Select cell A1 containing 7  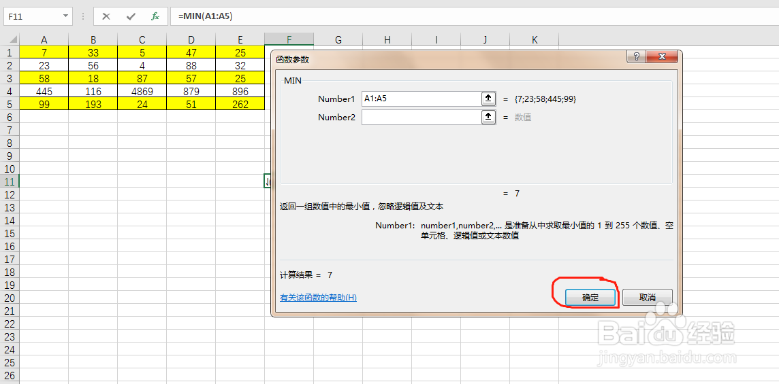(44, 52)
